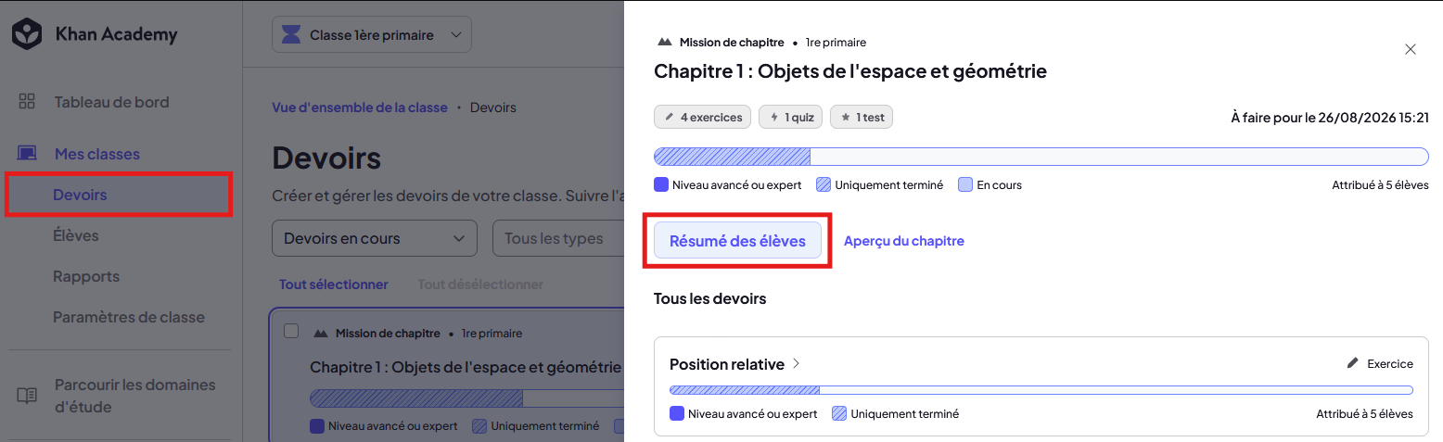Screen dimensions: 1443x442
Task: Click the hourglass icon beside Classe 1ère primaire
Action: (x=292, y=35)
